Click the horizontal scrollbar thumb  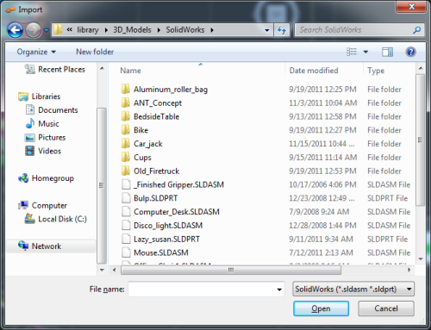click(x=231, y=270)
